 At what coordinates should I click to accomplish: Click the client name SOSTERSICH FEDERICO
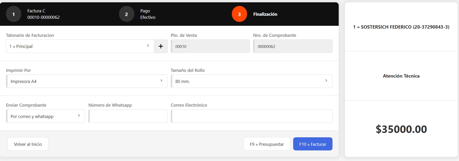tap(401, 27)
